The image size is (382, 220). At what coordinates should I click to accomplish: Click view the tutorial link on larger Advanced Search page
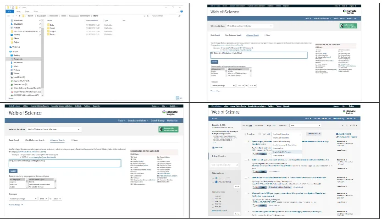(x=50, y=157)
